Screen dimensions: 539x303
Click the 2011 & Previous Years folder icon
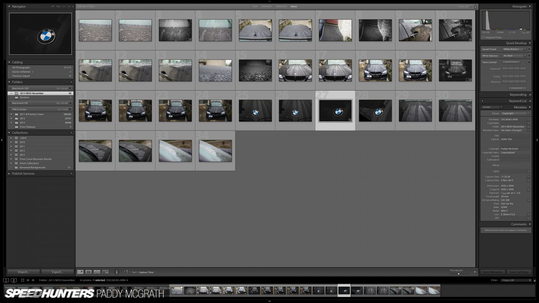point(17,114)
